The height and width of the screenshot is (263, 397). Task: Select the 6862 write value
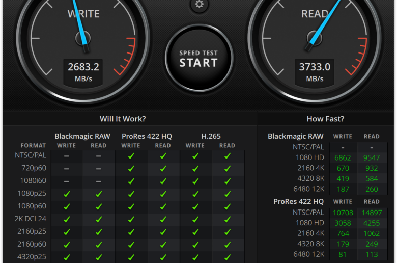tap(343, 158)
